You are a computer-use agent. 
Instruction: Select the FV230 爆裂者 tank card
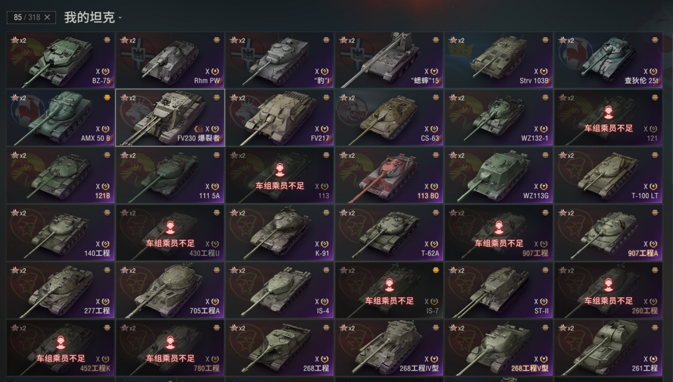click(170, 118)
